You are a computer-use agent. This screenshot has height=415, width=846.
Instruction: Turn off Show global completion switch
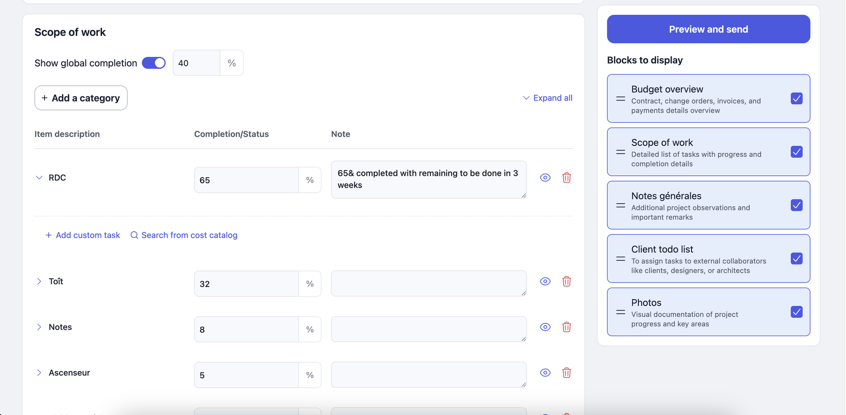click(154, 63)
